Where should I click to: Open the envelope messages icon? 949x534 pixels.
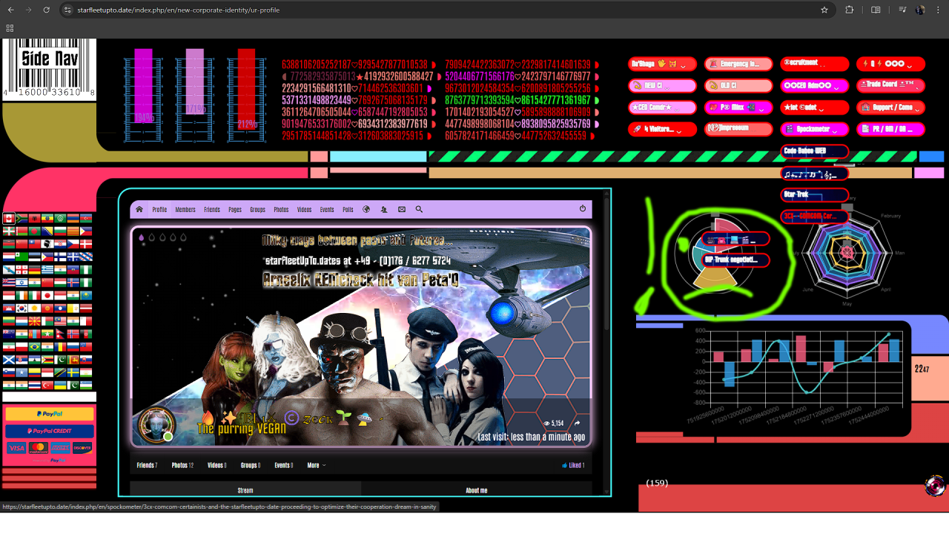402,210
